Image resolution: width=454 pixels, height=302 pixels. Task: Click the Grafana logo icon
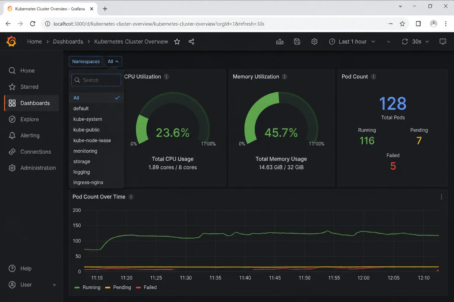pos(11,42)
